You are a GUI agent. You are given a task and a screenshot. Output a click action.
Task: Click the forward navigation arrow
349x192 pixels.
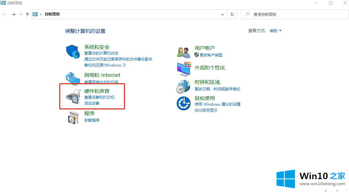14,15
